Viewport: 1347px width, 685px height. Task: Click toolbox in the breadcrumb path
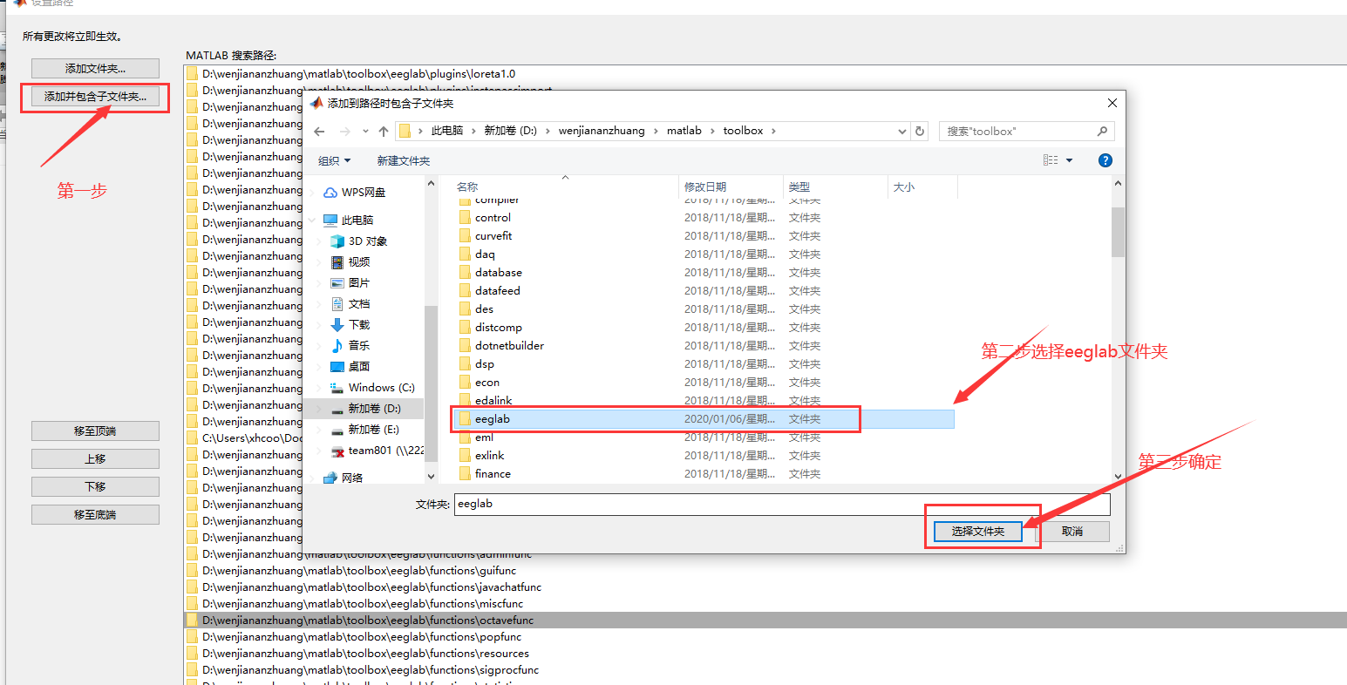(x=744, y=130)
